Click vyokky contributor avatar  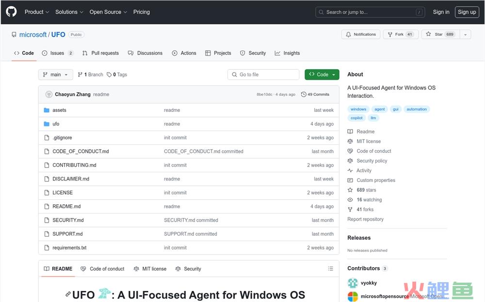point(353,283)
